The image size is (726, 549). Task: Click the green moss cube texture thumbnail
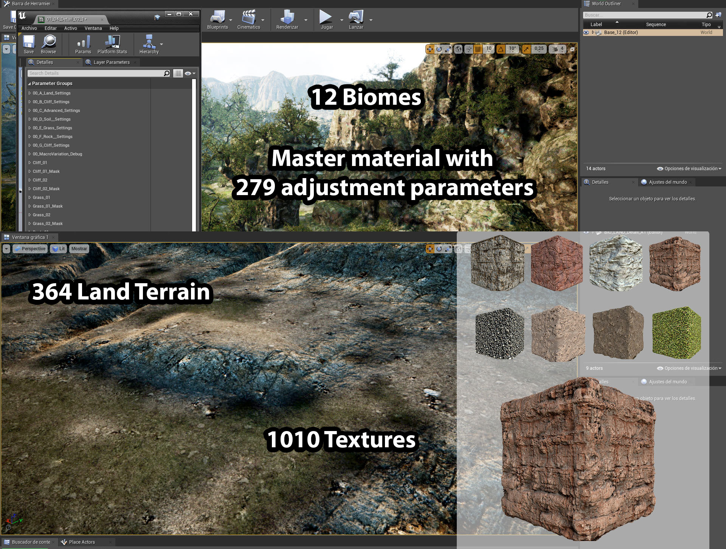(676, 333)
